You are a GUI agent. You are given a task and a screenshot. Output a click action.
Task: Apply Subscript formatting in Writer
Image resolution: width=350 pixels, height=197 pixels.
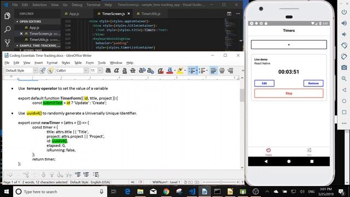pos(151,71)
